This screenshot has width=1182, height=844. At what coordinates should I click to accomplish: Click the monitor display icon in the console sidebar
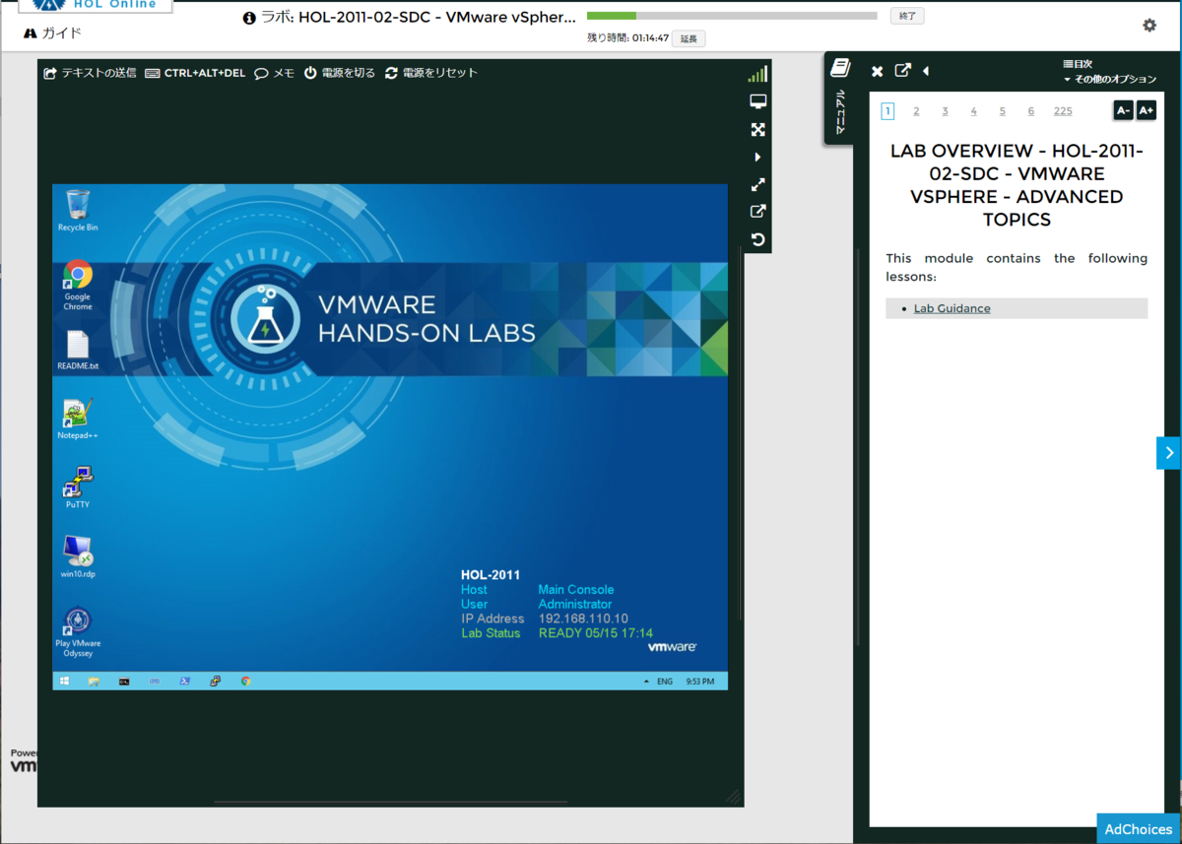(x=758, y=101)
